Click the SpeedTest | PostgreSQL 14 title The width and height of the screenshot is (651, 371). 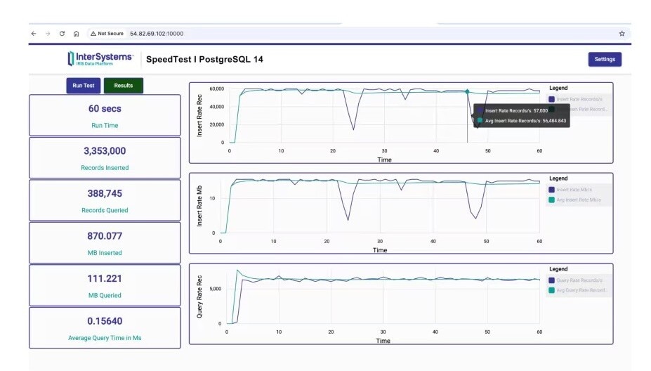(x=204, y=60)
